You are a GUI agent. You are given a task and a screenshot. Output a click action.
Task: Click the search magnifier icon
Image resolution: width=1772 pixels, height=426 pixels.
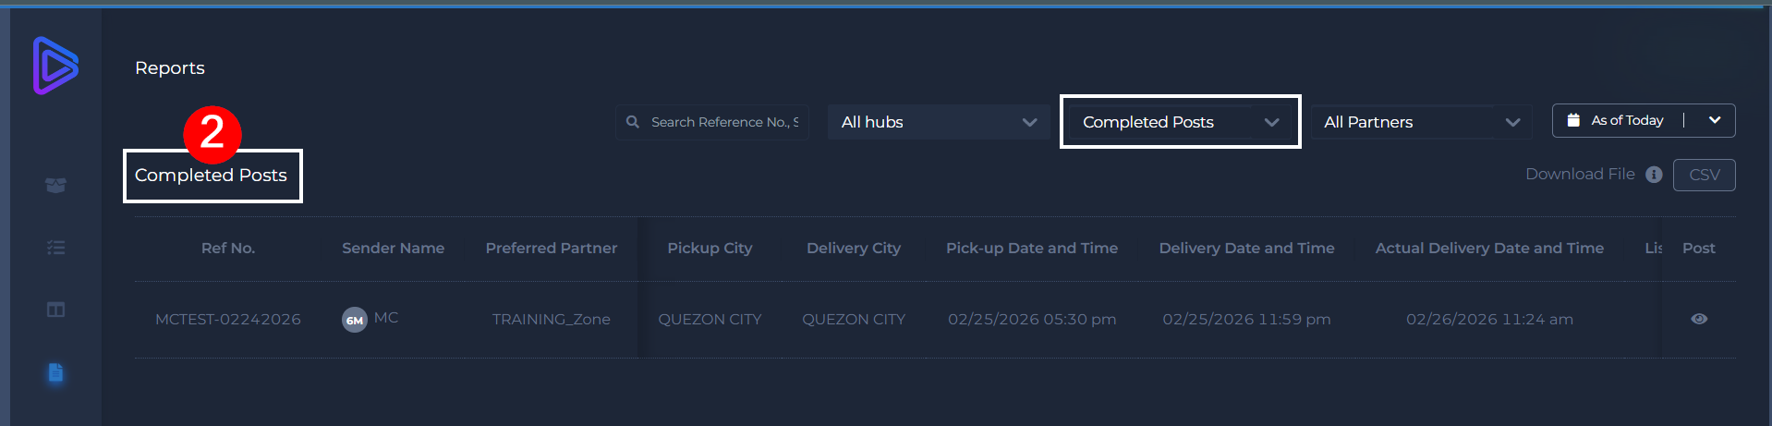(633, 122)
